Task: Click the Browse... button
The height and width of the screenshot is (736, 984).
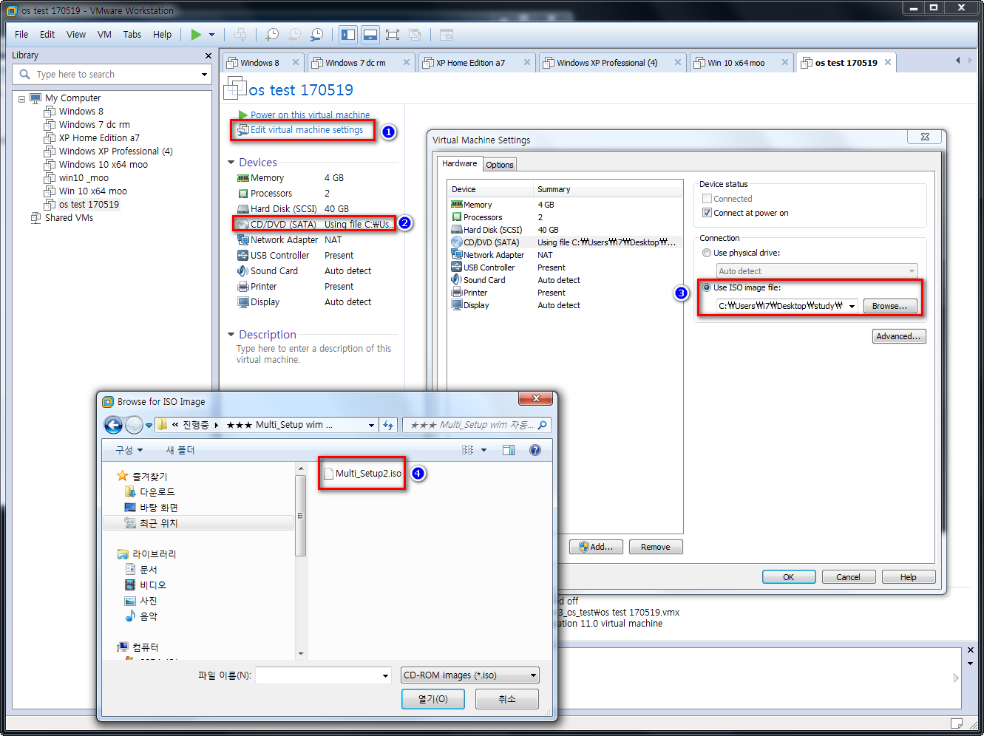Action: click(889, 306)
